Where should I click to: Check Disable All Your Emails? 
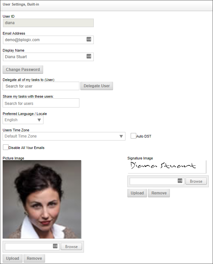coord(6,147)
